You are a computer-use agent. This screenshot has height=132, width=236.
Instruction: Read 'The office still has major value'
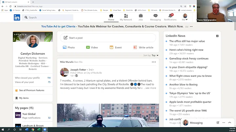pos(187,41)
